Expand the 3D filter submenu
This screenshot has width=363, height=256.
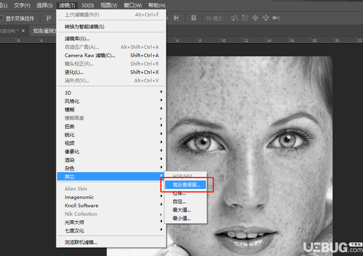[112, 93]
